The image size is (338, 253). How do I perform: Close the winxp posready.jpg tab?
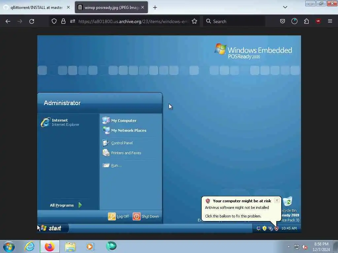coord(143,7)
